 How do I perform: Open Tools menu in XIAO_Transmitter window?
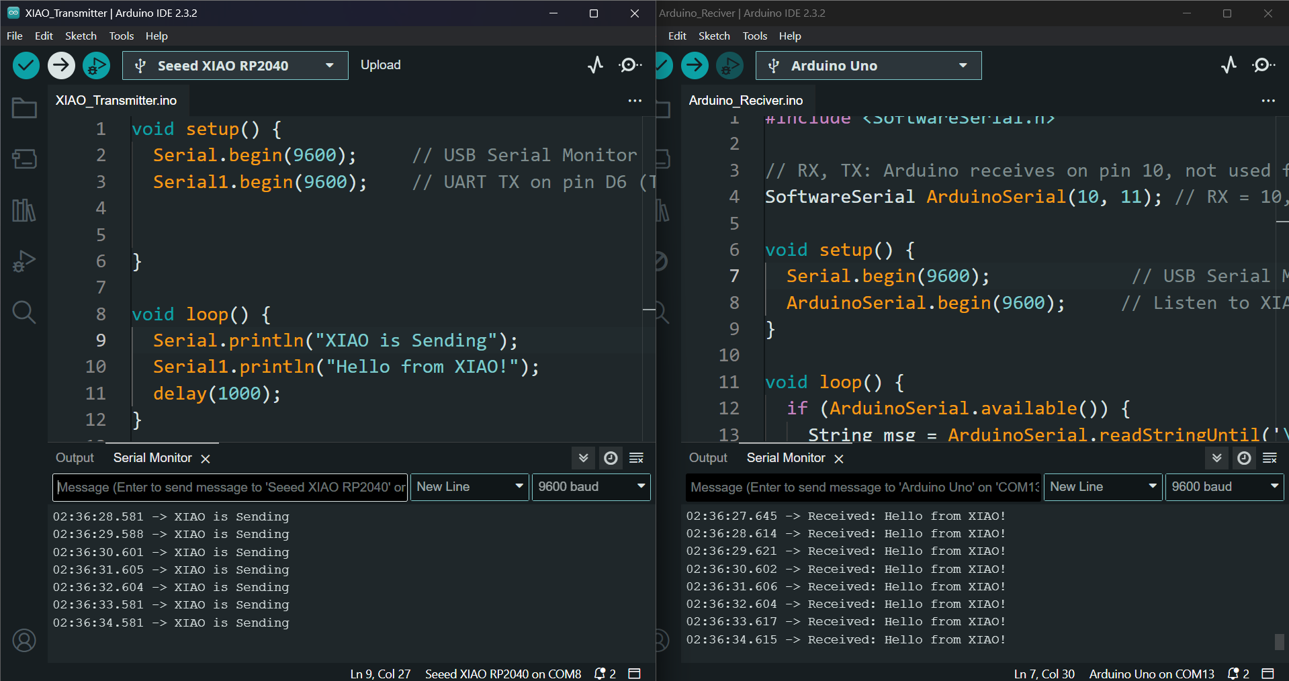(x=122, y=36)
